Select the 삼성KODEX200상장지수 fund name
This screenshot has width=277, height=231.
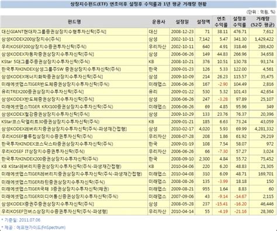pos(31,39)
